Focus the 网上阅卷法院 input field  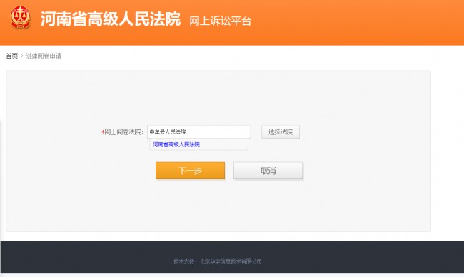tap(199, 131)
